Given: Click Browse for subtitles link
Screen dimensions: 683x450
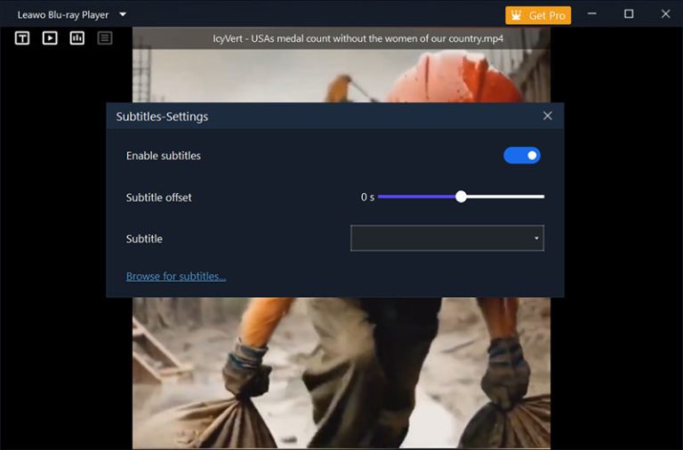Looking at the screenshot, I should click(176, 277).
